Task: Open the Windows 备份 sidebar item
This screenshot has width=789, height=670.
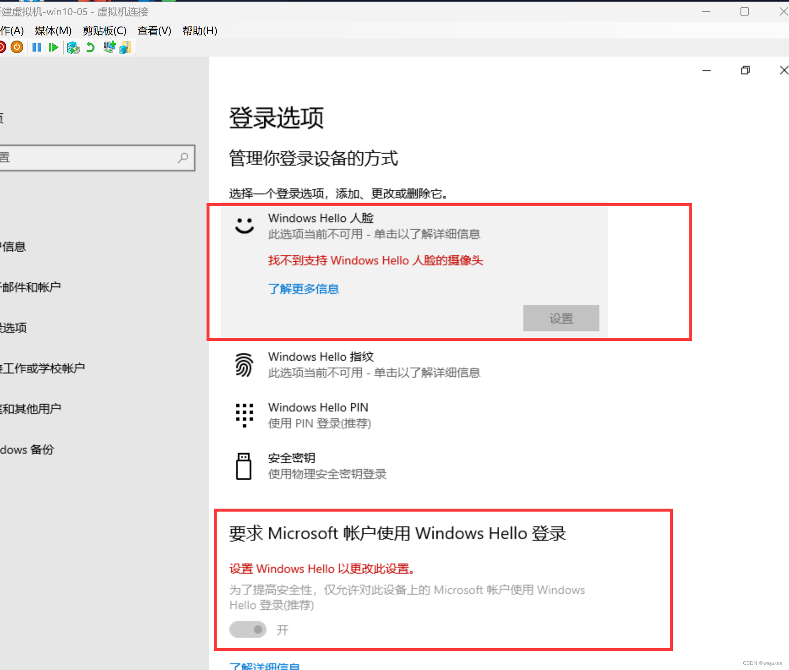Action: point(27,449)
